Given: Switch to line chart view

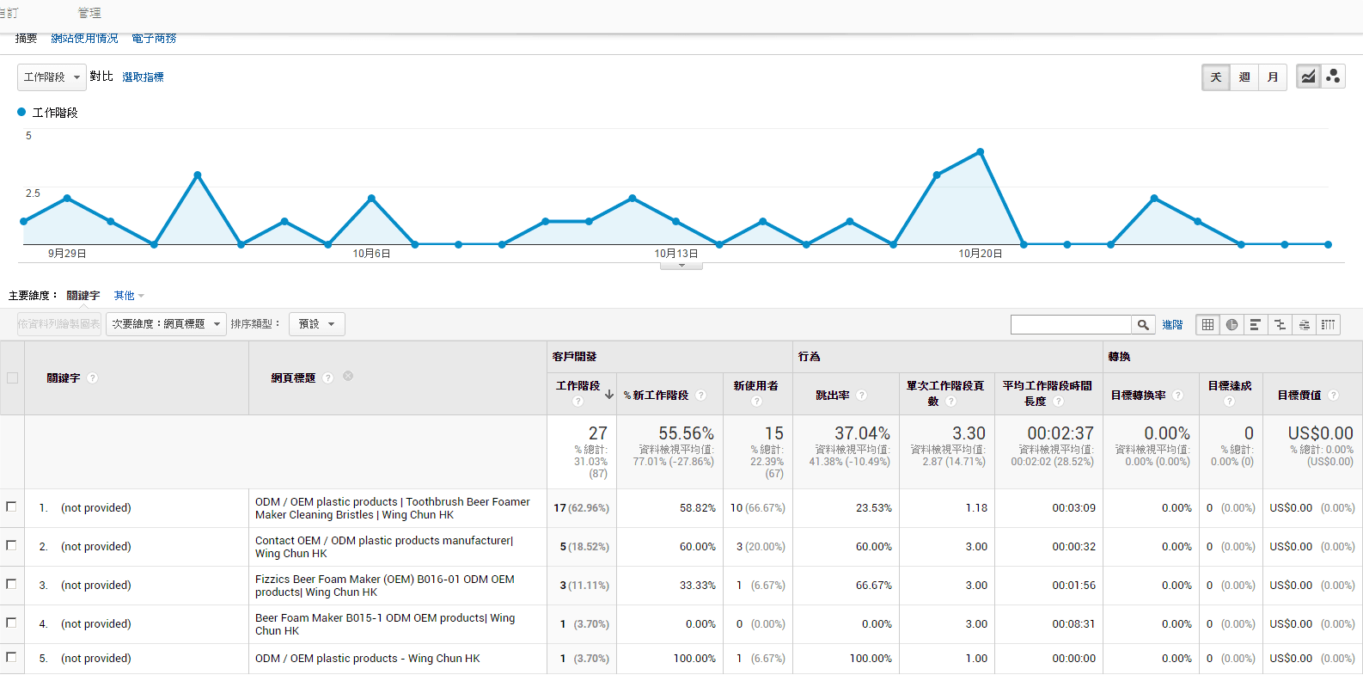Looking at the screenshot, I should 1307,77.
